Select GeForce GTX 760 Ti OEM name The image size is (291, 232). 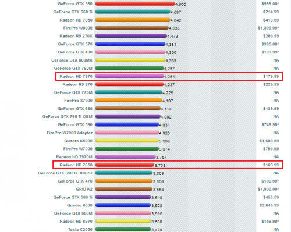coord(68,117)
